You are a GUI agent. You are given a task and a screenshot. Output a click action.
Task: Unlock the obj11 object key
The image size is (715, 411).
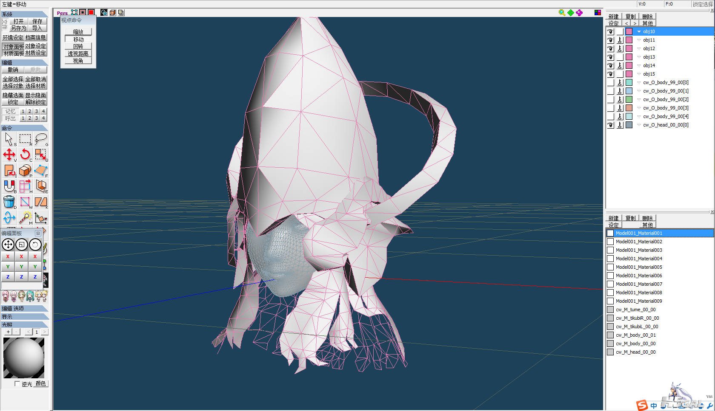click(620, 40)
